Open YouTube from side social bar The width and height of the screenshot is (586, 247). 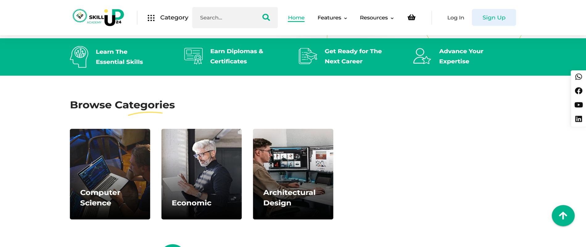pyautogui.click(x=579, y=105)
